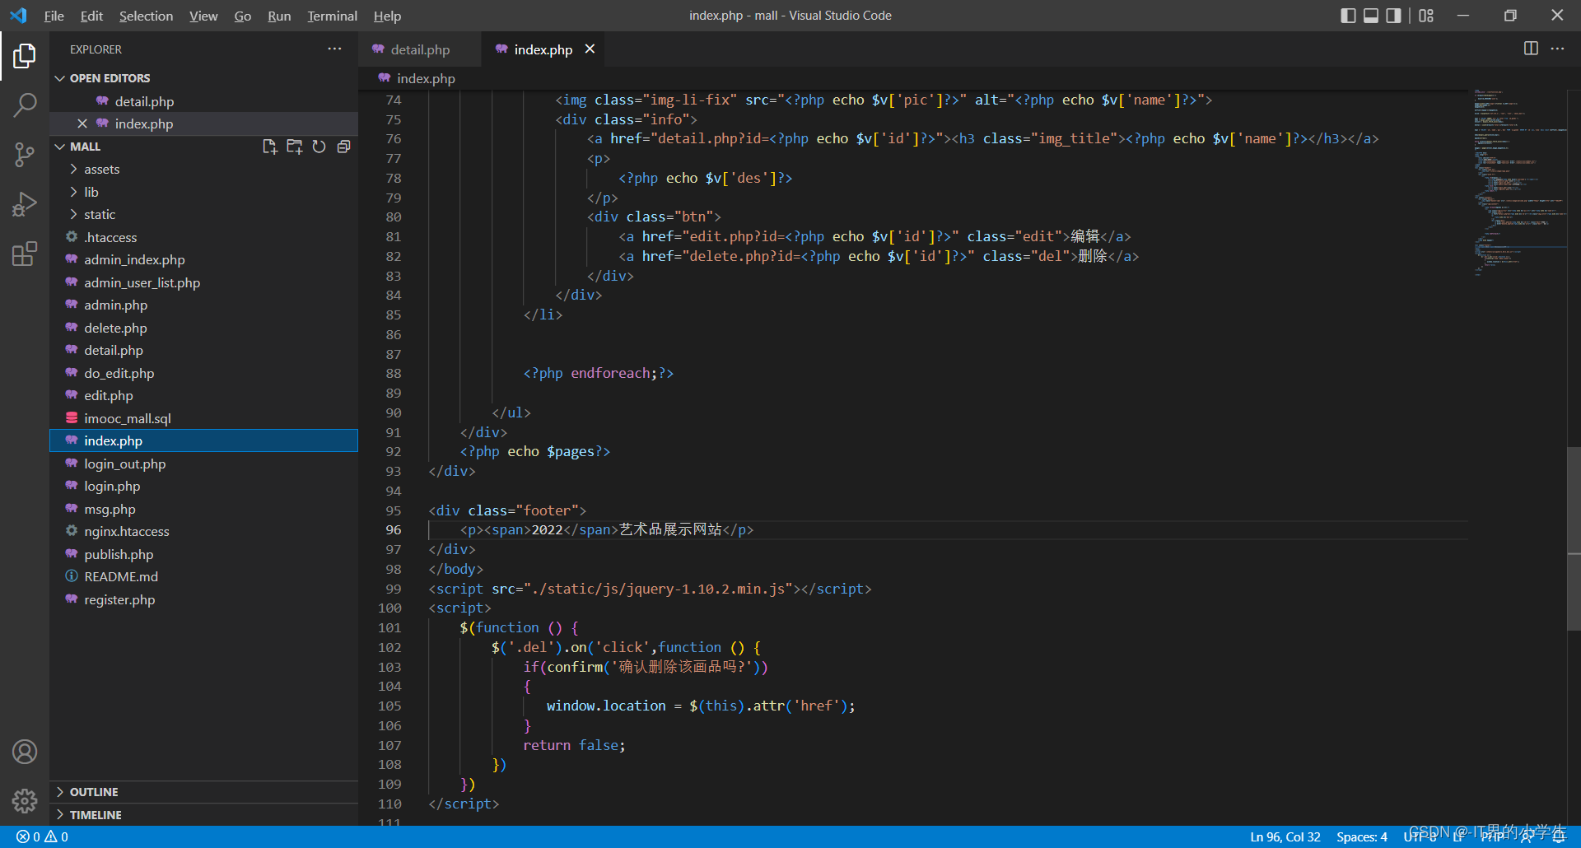The image size is (1581, 848).
Task: Click New File icon in MALL header
Action: pos(269,147)
